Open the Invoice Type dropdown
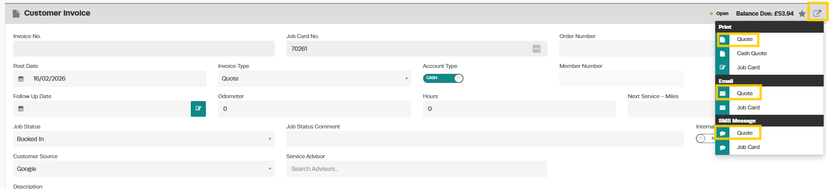The width and height of the screenshot is (829, 189). (x=314, y=79)
